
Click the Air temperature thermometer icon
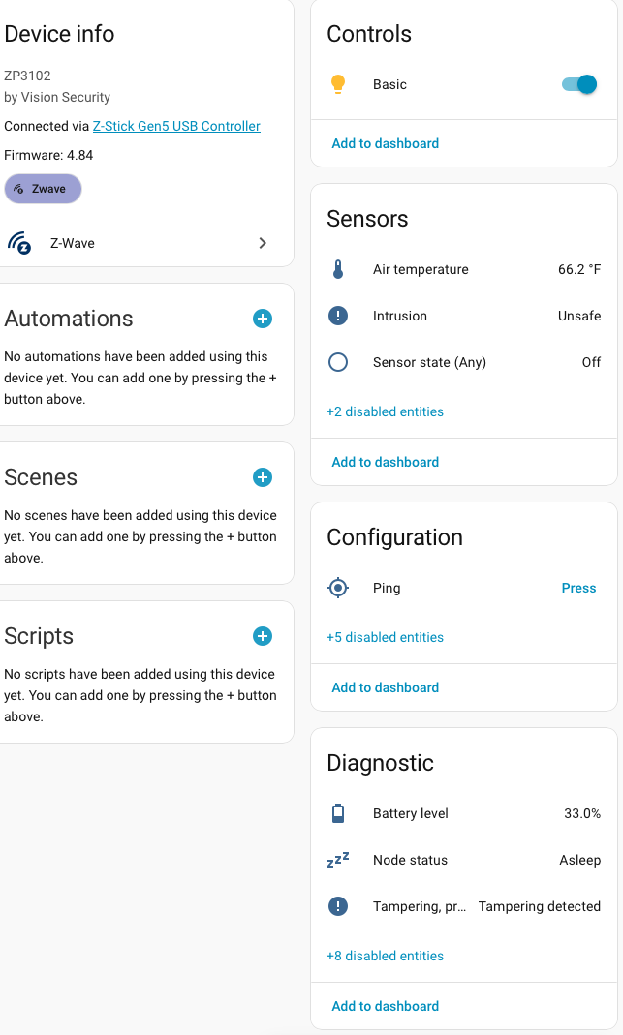338,270
